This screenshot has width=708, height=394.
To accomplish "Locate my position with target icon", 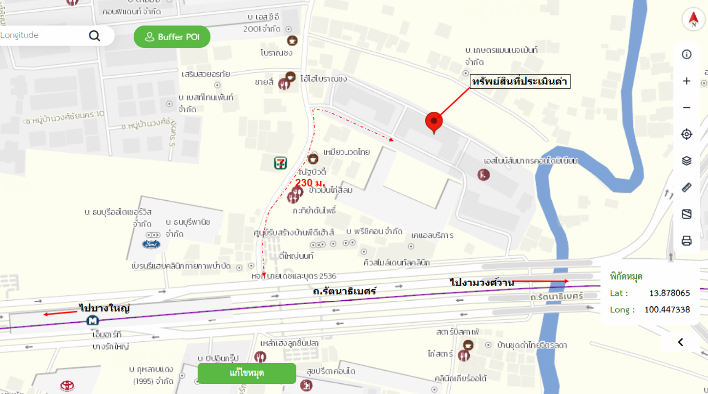I will 687,134.
